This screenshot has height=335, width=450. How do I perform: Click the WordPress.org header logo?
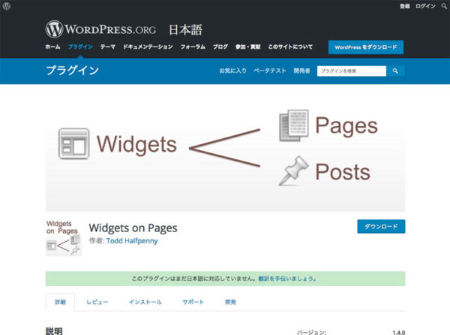pos(100,29)
